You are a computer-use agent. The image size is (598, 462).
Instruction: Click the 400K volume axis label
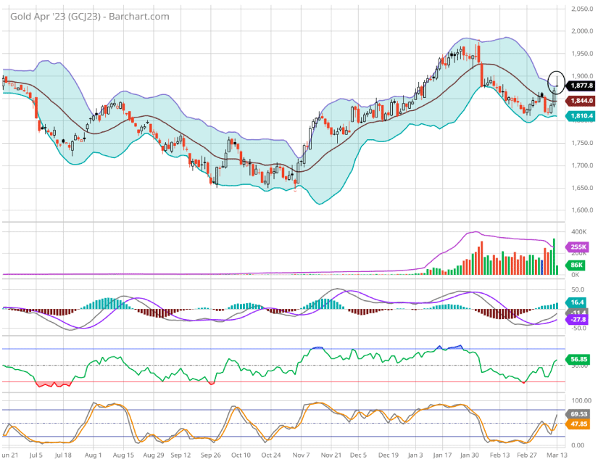[x=578, y=232]
